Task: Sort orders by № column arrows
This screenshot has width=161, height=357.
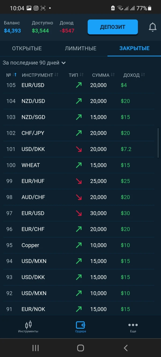Action: 15,75
